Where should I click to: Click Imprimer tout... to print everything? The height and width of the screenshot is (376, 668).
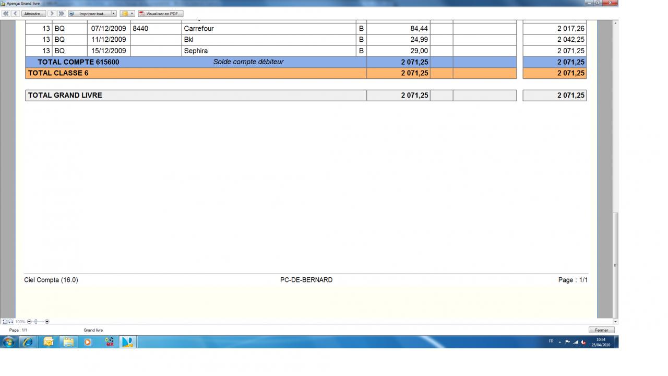89,14
